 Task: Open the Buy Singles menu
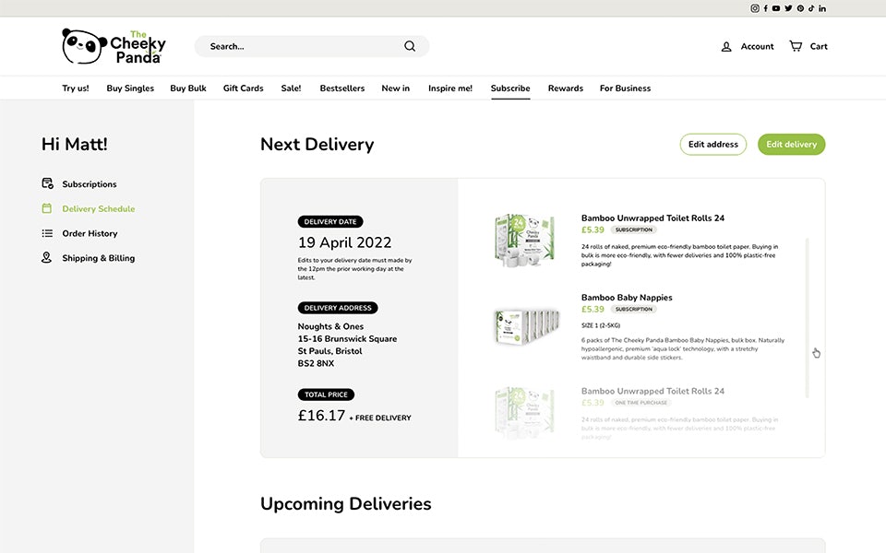[x=130, y=88]
